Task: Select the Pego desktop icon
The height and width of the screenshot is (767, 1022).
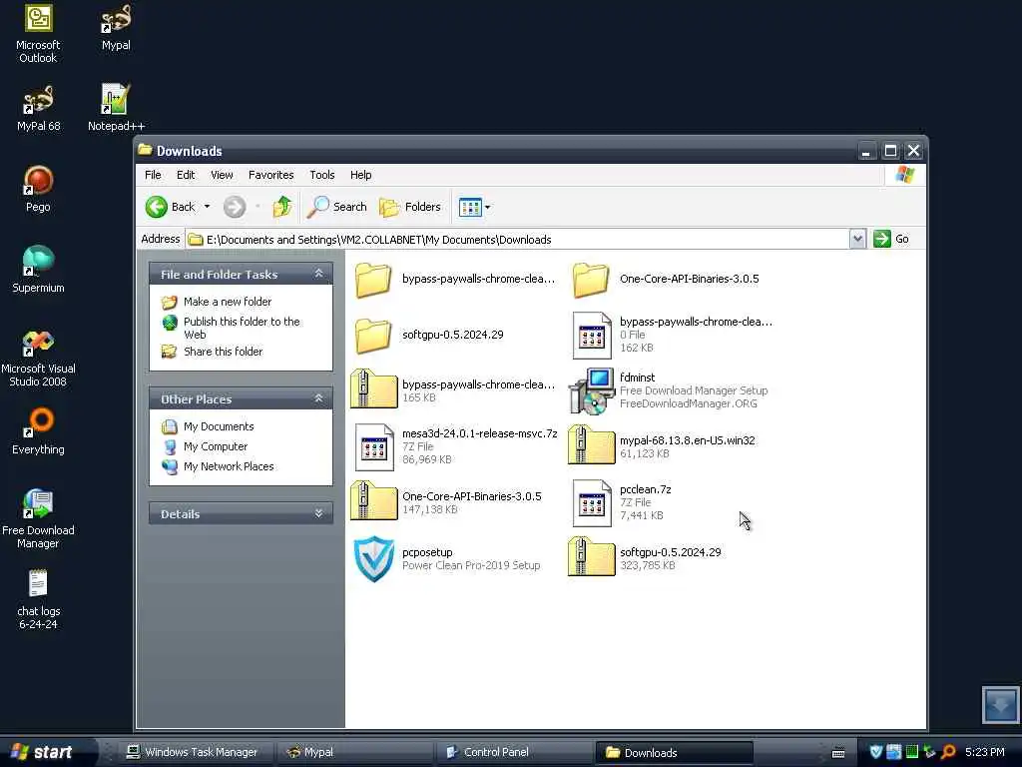Action: coord(38,189)
